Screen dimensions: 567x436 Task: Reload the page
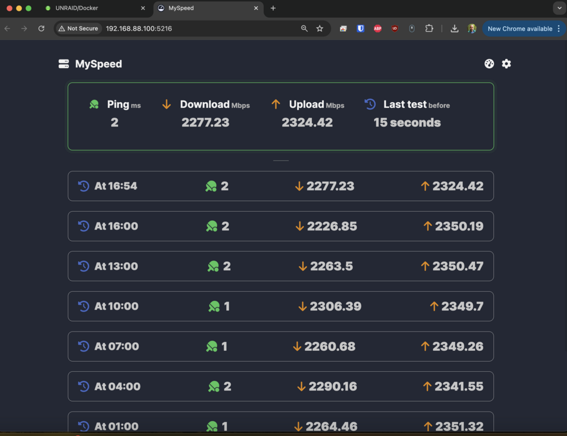click(41, 28)
